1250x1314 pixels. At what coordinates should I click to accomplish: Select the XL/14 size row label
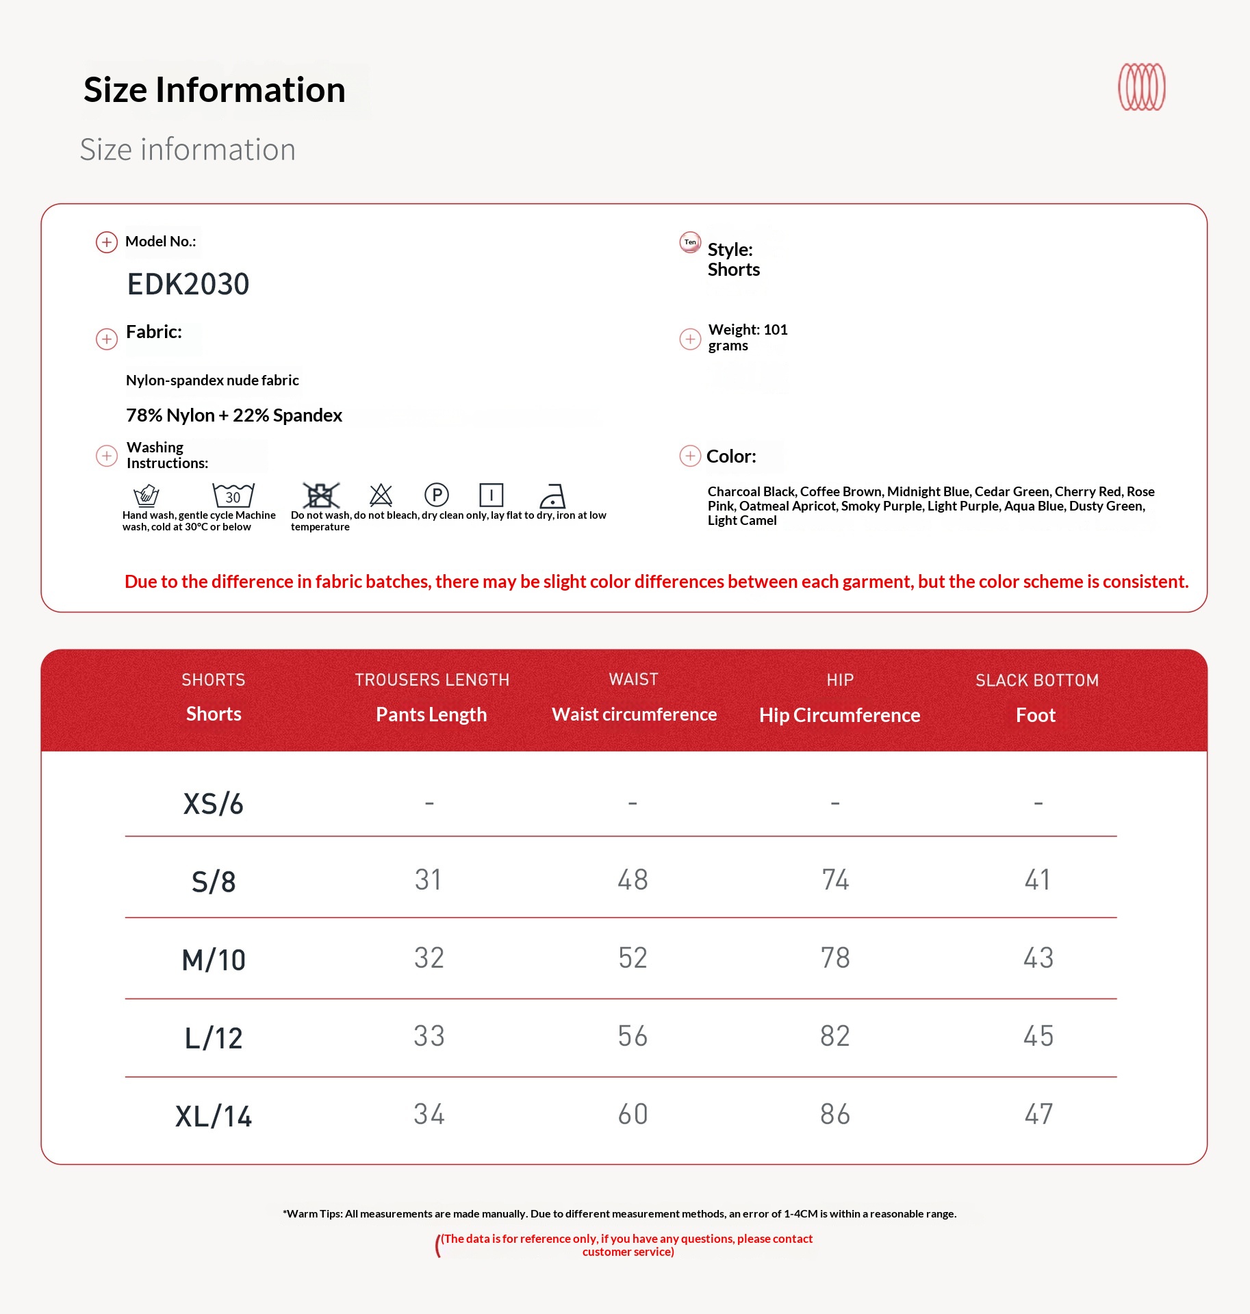214,1116
